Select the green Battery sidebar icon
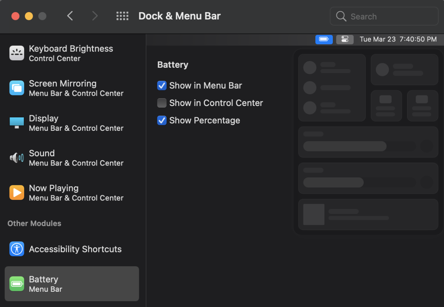Screen dimensions: 444x307 [x=16, y=284]
